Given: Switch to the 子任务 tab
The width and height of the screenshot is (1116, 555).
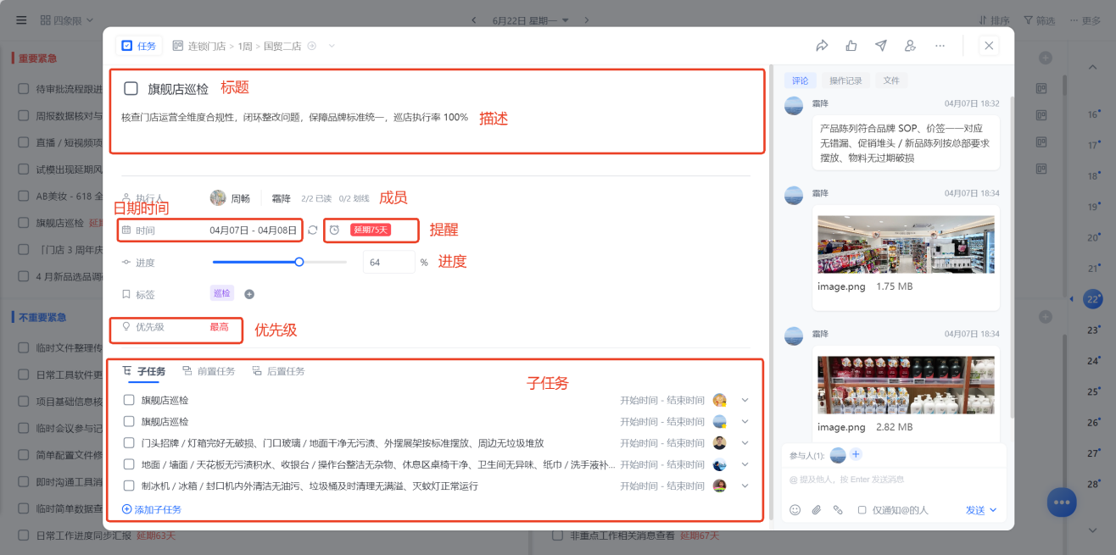Looking at the screenshot, I should (144, 371).
